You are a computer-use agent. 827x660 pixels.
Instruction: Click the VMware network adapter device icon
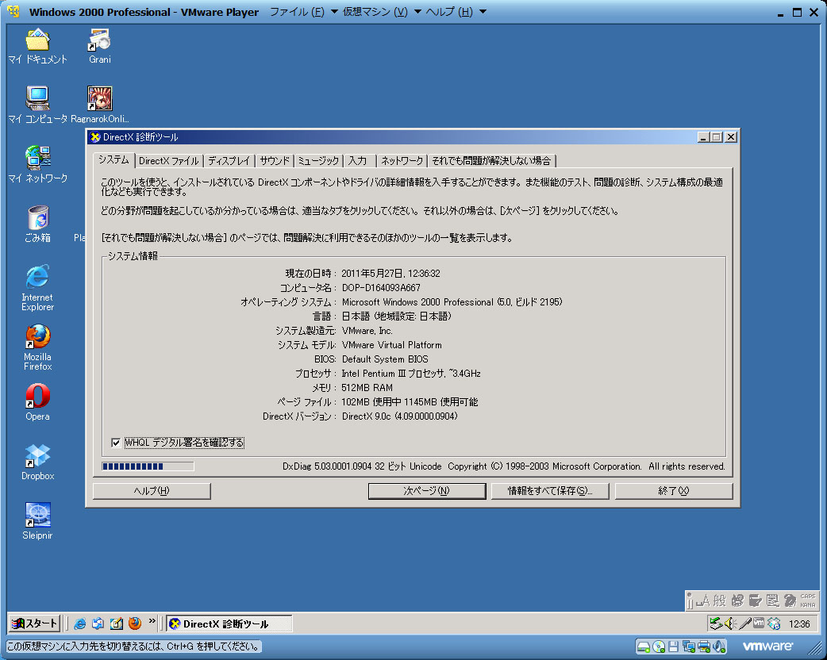coord(688,647)
